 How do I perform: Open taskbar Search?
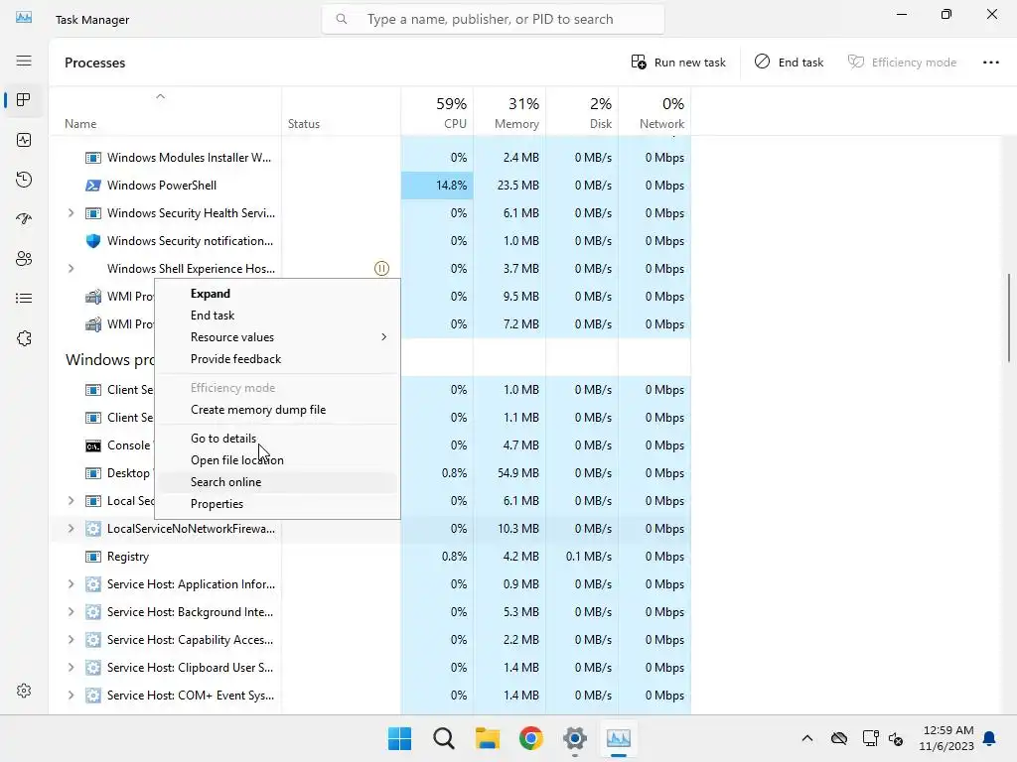(x=444, y=738)
